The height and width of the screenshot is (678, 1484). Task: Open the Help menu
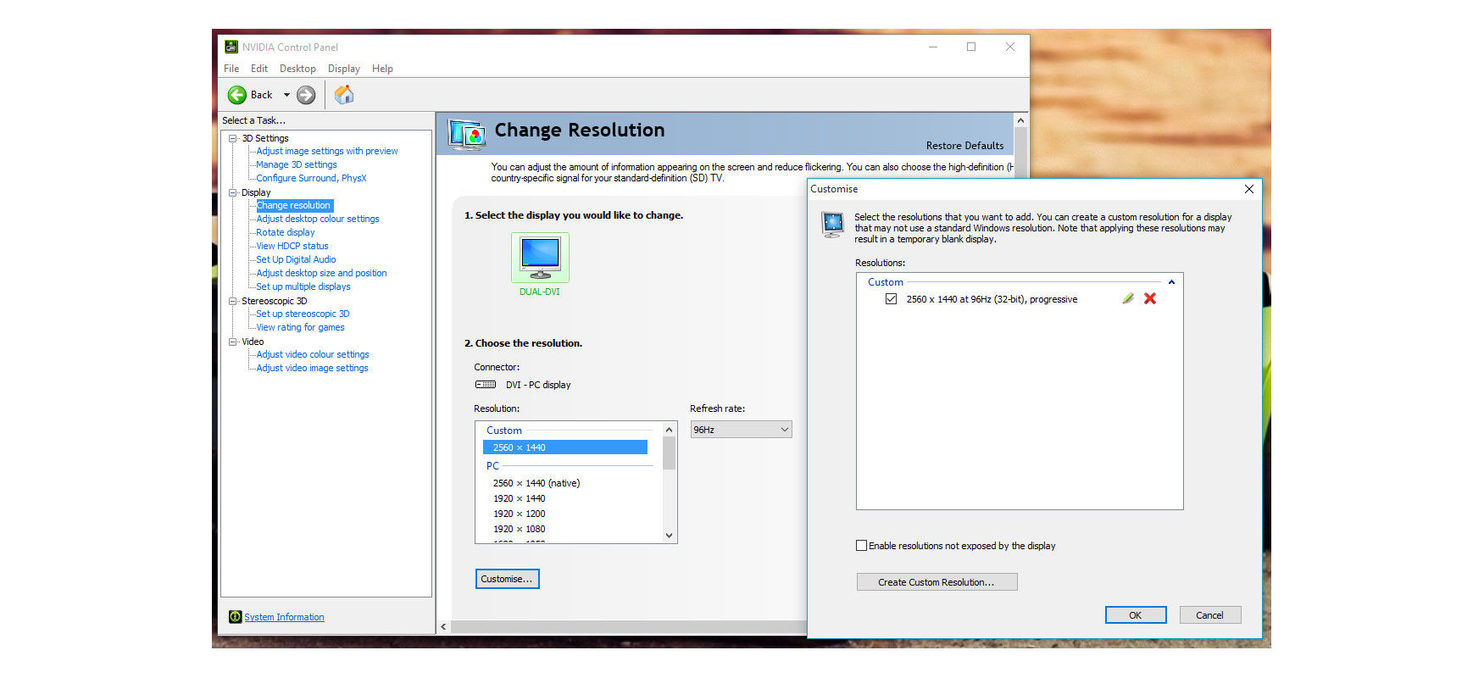pyautogui.click(x=382, y=69)
